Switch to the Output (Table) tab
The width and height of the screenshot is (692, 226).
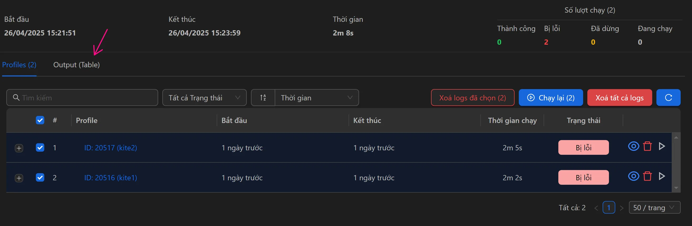coord(76,65)
